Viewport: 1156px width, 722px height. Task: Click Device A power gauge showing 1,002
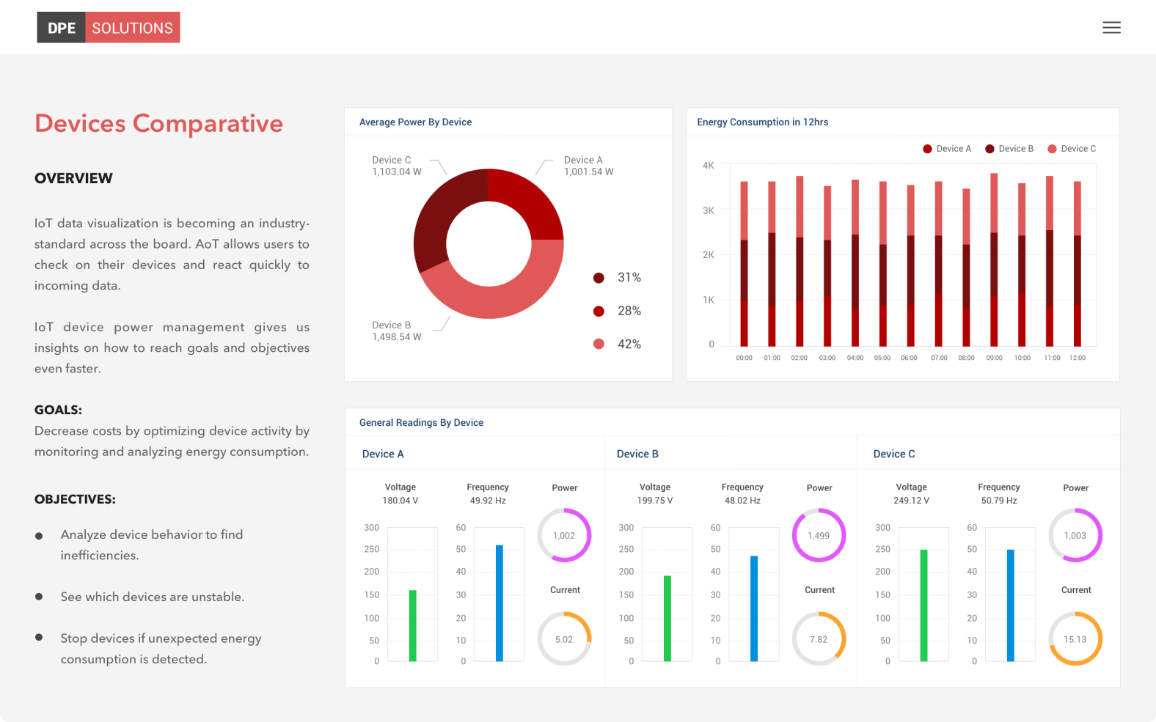[564, 535]
